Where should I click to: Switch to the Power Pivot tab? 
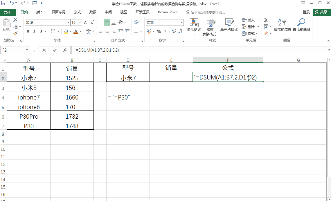168,12
